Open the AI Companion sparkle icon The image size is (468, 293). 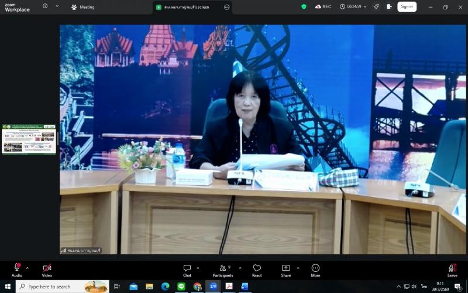[376, 6]
